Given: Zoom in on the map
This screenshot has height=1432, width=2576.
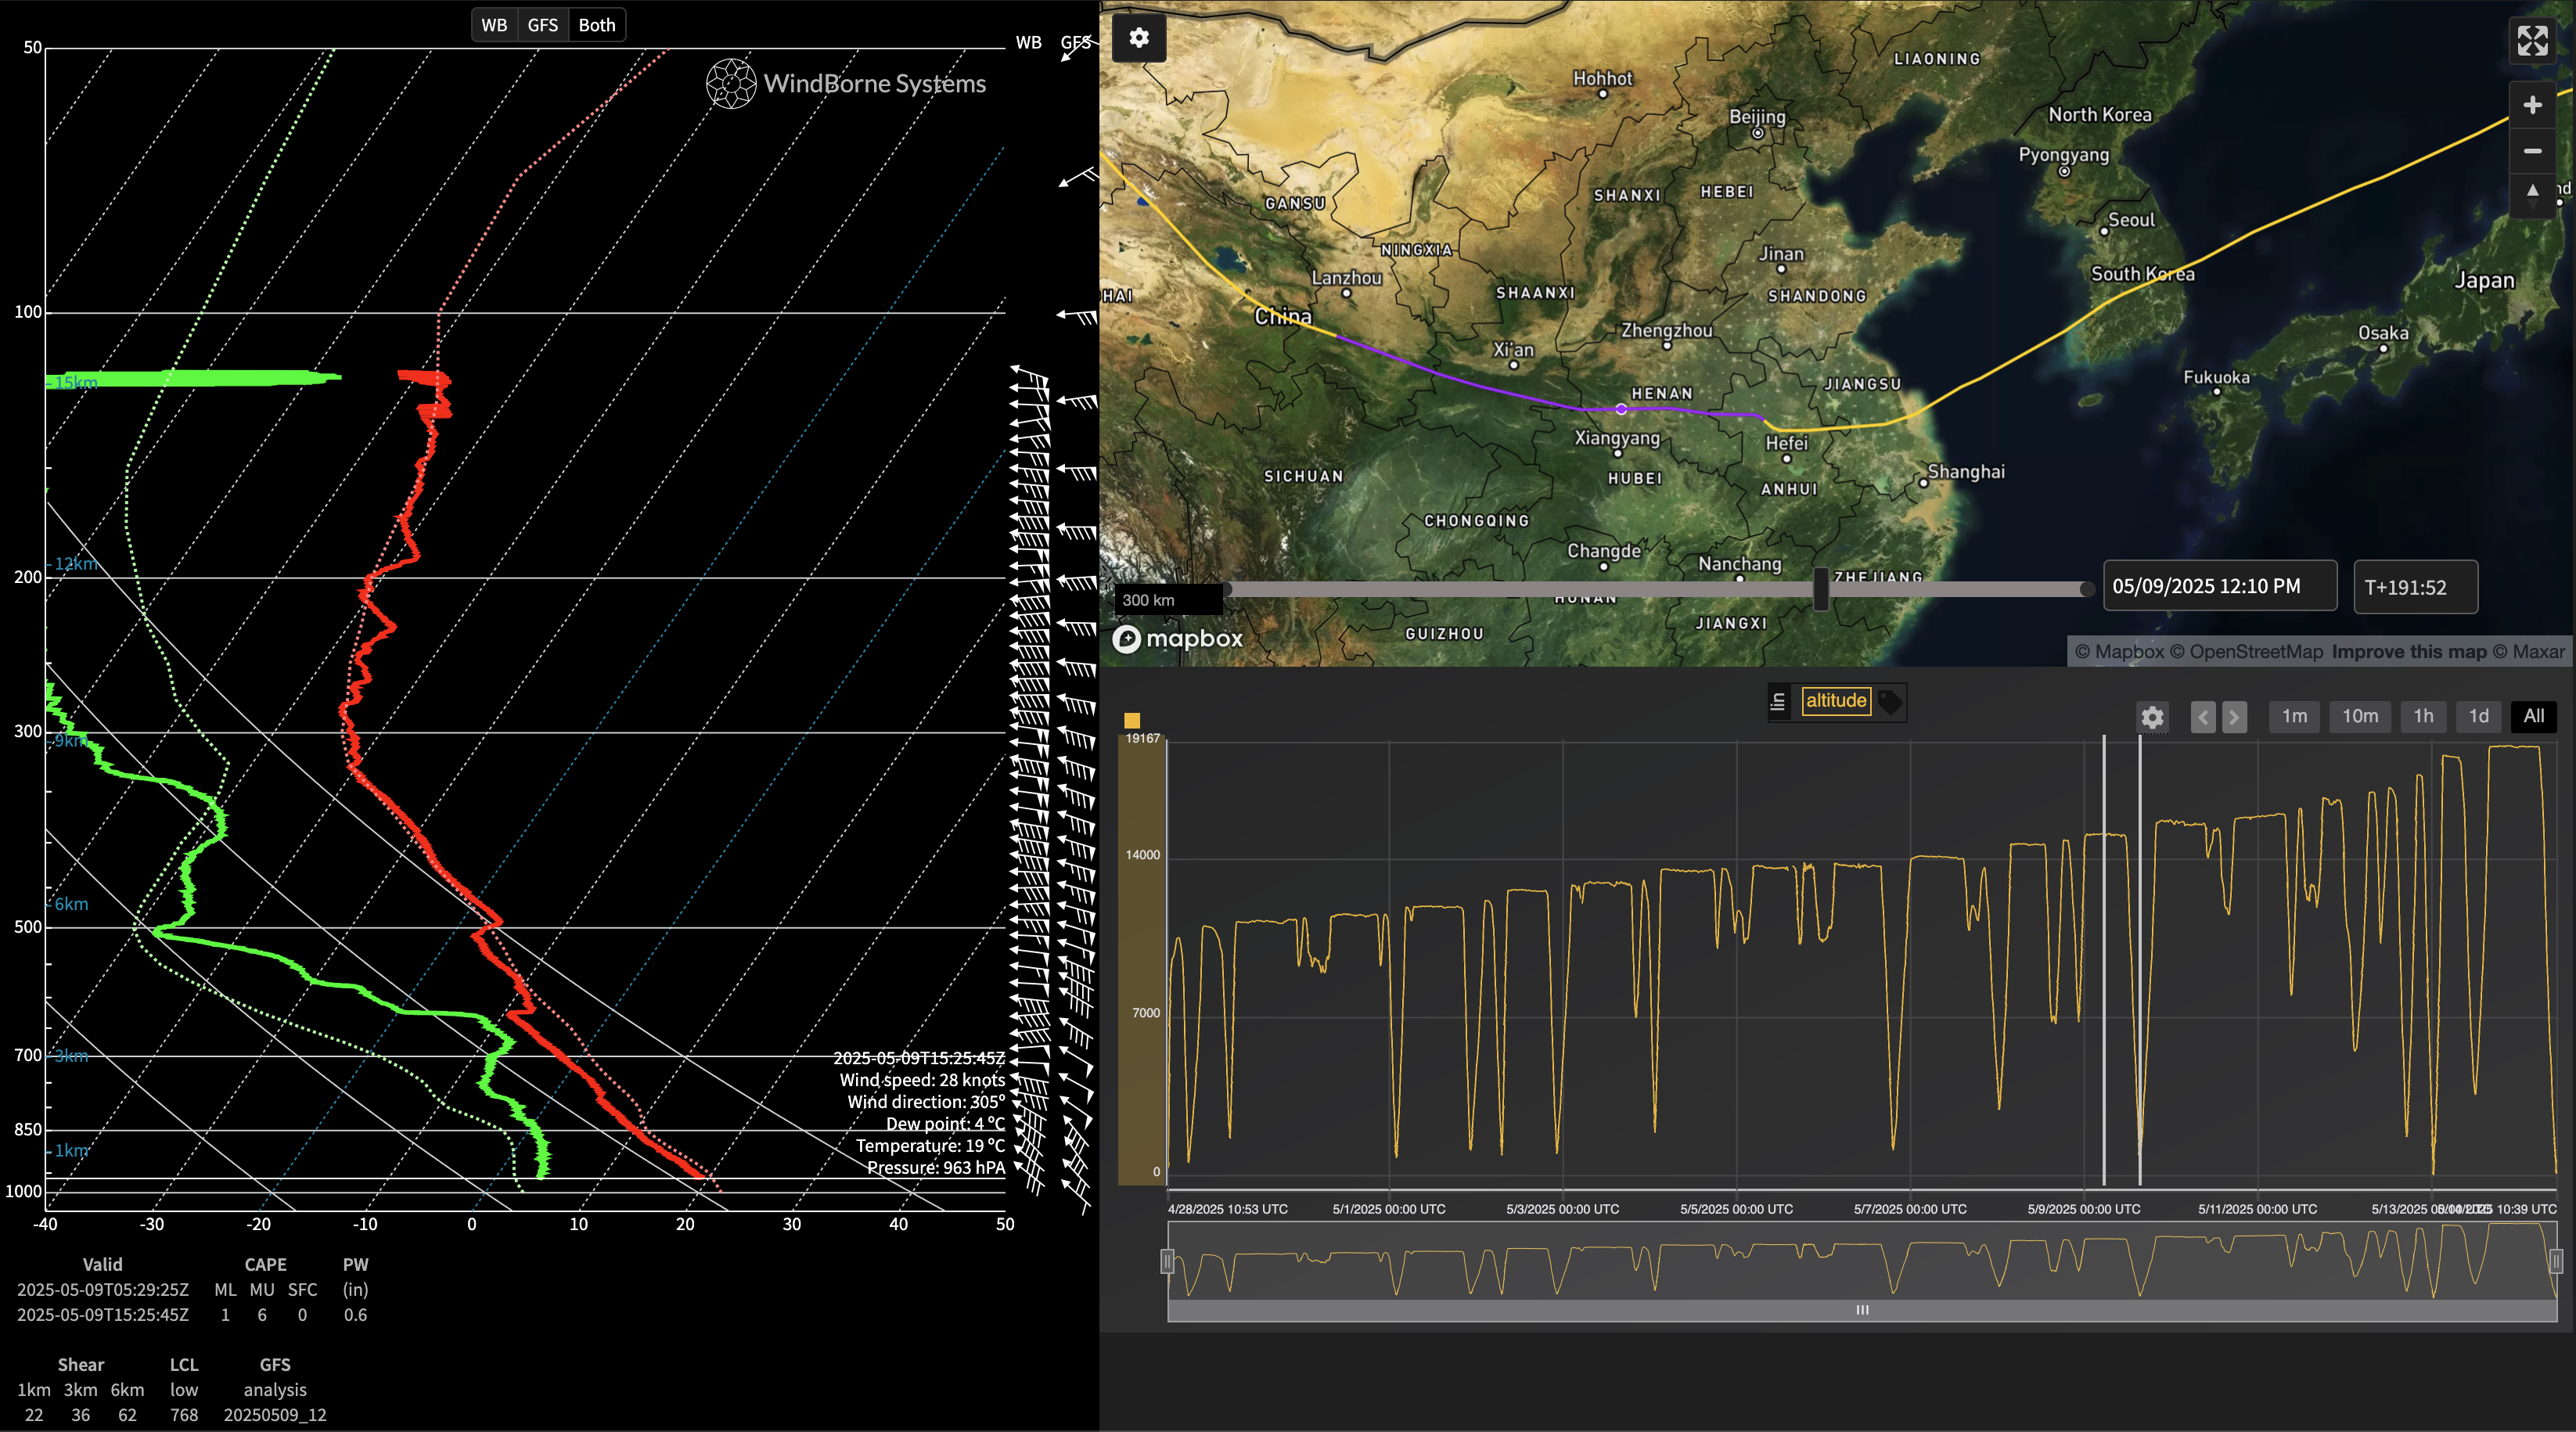Looking at the screenshot, I should coord(2532,105).
